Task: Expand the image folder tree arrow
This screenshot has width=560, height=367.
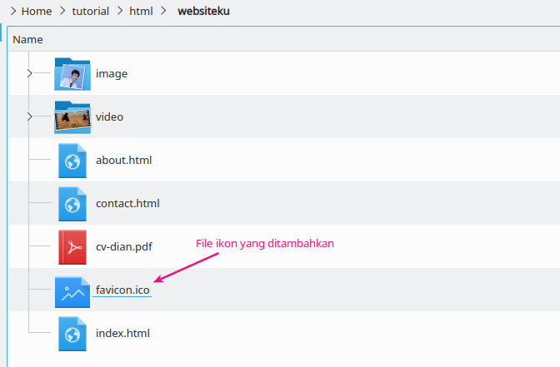Action: (30, 73)
